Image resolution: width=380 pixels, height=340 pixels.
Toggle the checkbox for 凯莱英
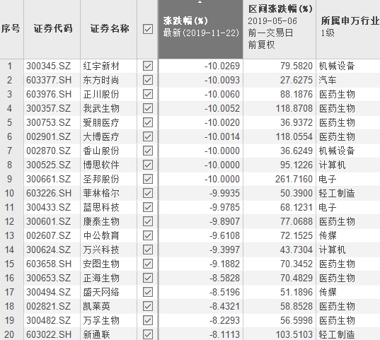[148, 306]
